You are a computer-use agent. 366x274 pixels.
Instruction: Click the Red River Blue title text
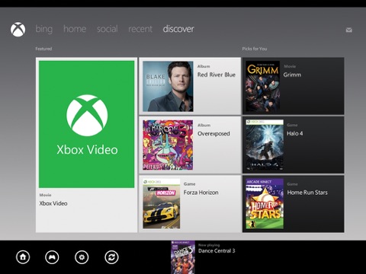[217, 75]
